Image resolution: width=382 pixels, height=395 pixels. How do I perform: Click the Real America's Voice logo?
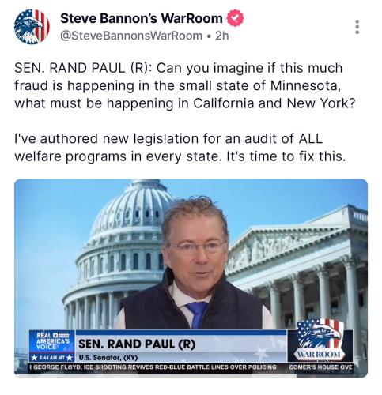click(51, 341)
